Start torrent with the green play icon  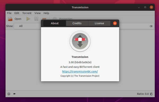[x=28, y=19]
